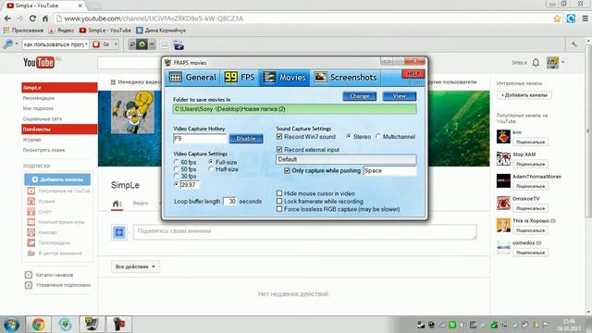The image size is (592, 333).
Task: Click the red camera taskbar icon
Action: click(119, 324)
